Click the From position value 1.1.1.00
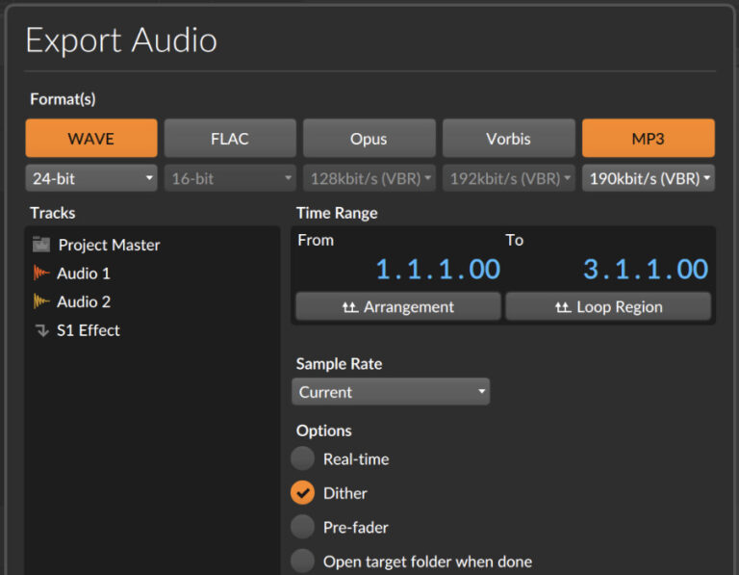This screenshot has height=575, width=739. tap(438, 270)
